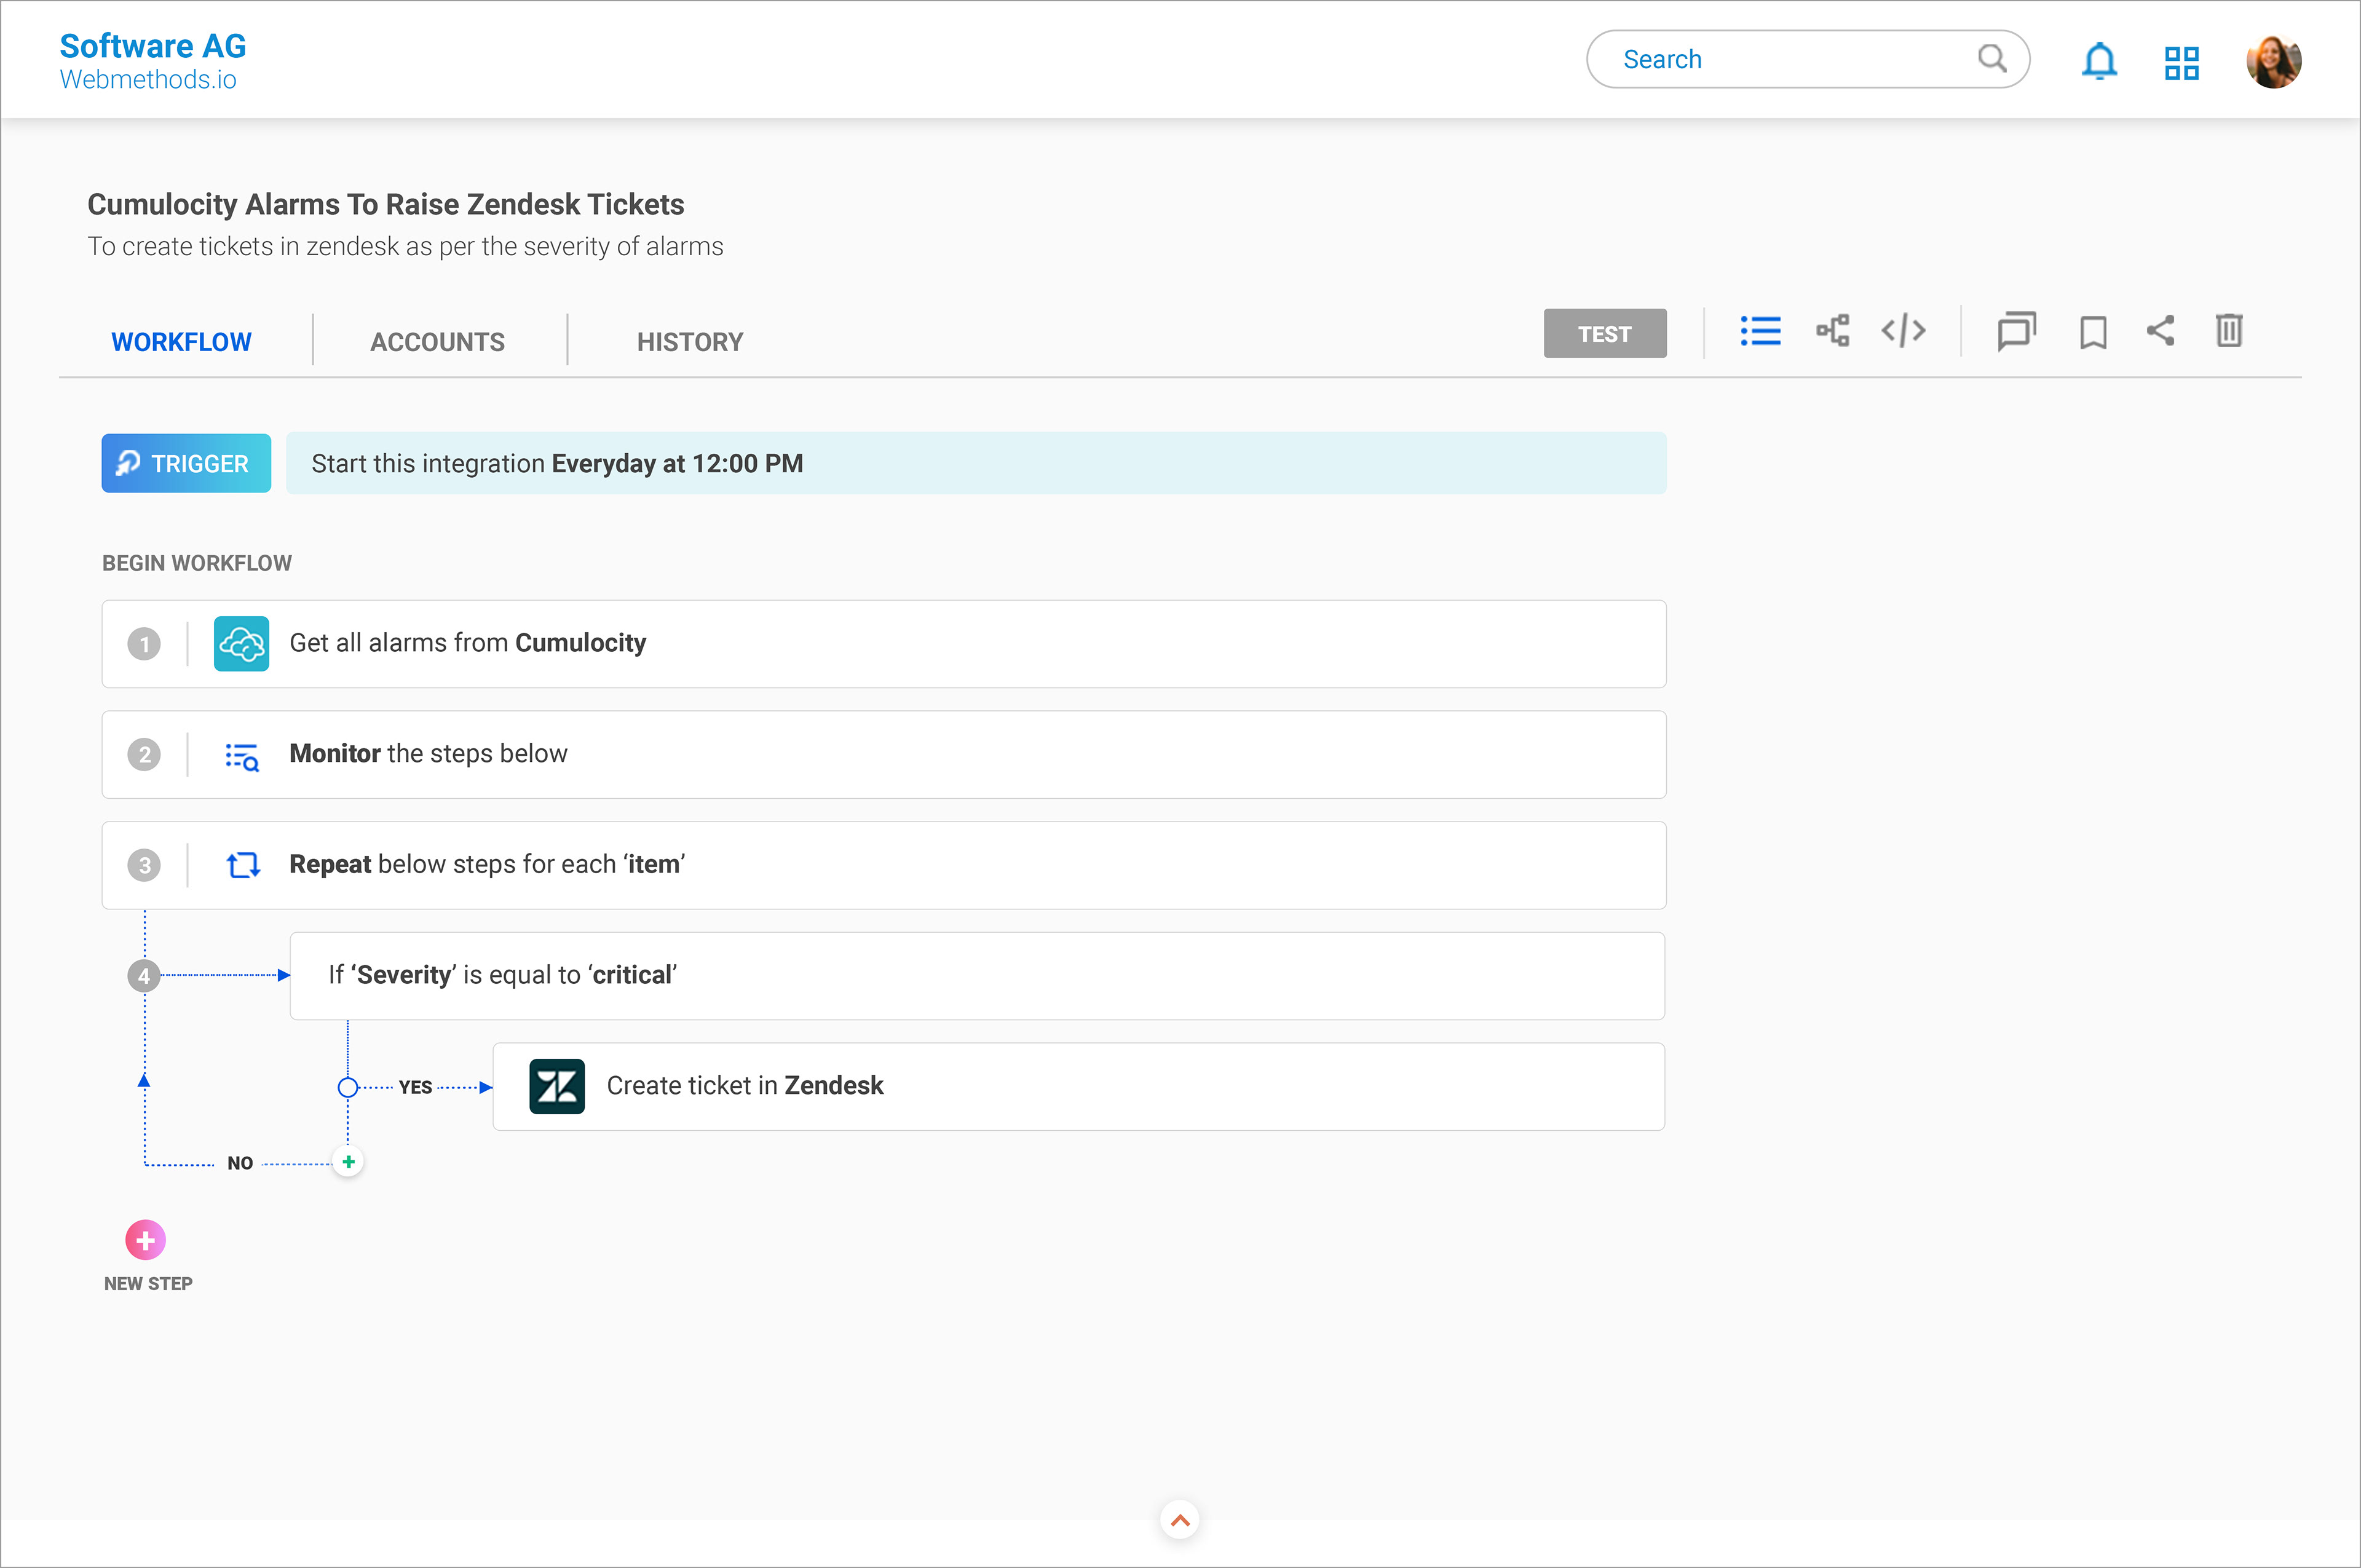This screenshot has height=1568, width=2361.
Task: Select the list view icon
Action: click(1760, 331)
